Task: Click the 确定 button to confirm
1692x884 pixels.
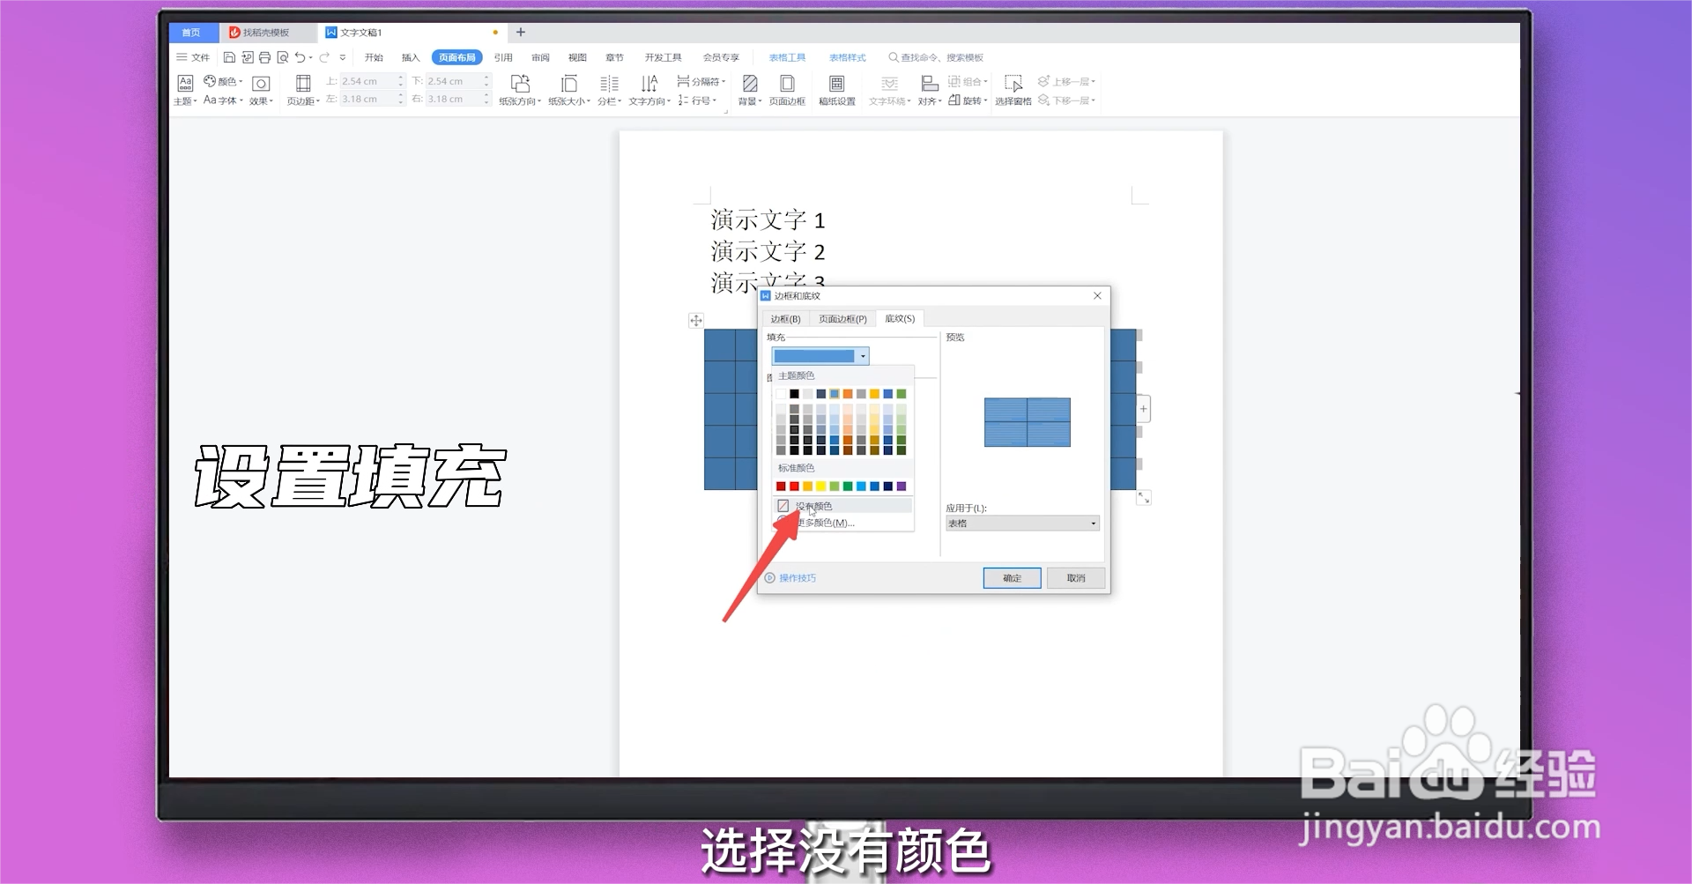Action: point(1011,577)
